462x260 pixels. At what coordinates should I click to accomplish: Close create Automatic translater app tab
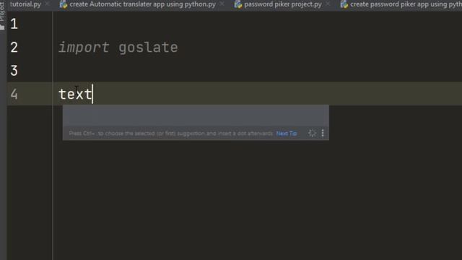tap(222, 4)
